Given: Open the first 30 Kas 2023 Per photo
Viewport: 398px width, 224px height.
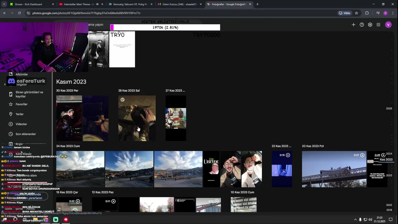Looking at the screenshot, I should coord(69,118).
